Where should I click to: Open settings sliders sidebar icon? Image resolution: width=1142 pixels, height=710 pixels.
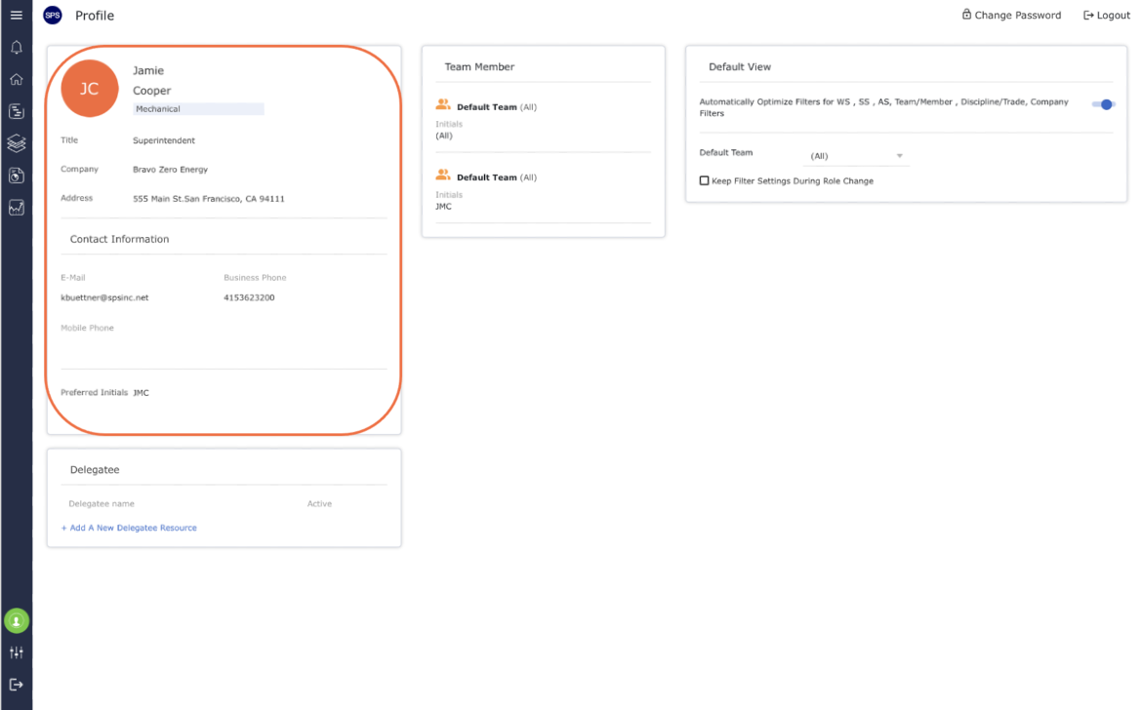[16, 652]
